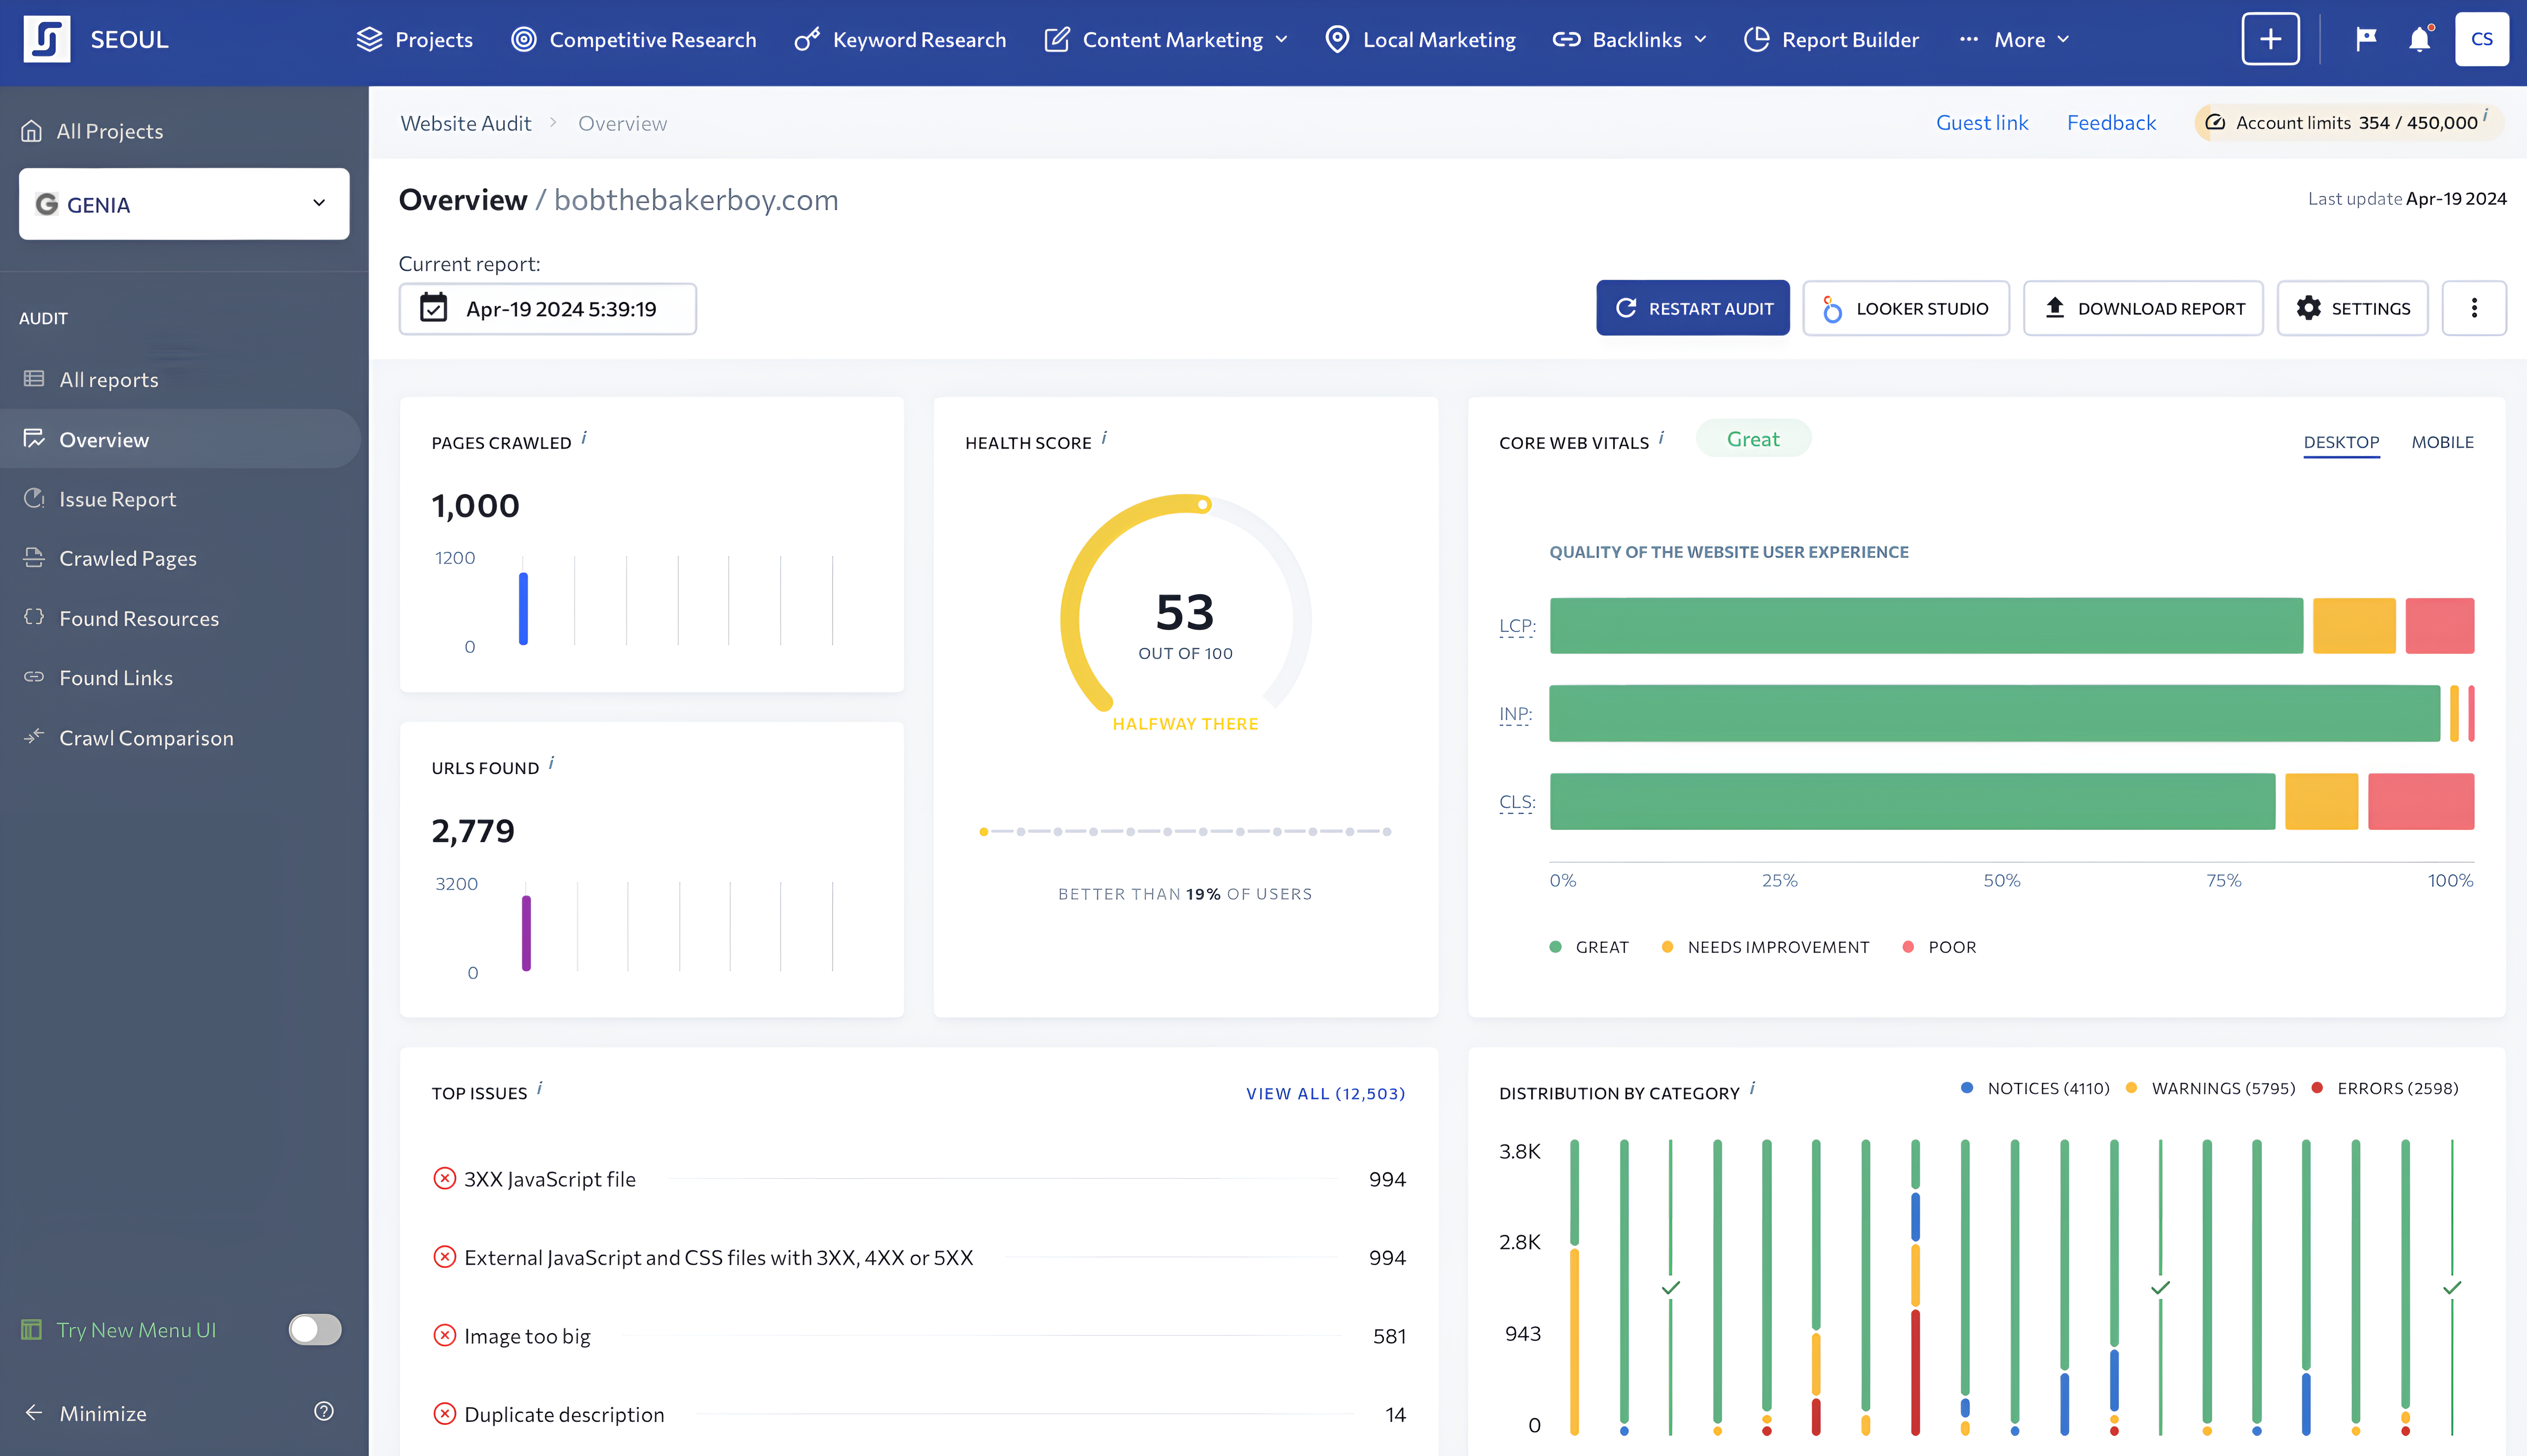Open the add new plus button
2527x1456 pixels.
[2270, 39]
